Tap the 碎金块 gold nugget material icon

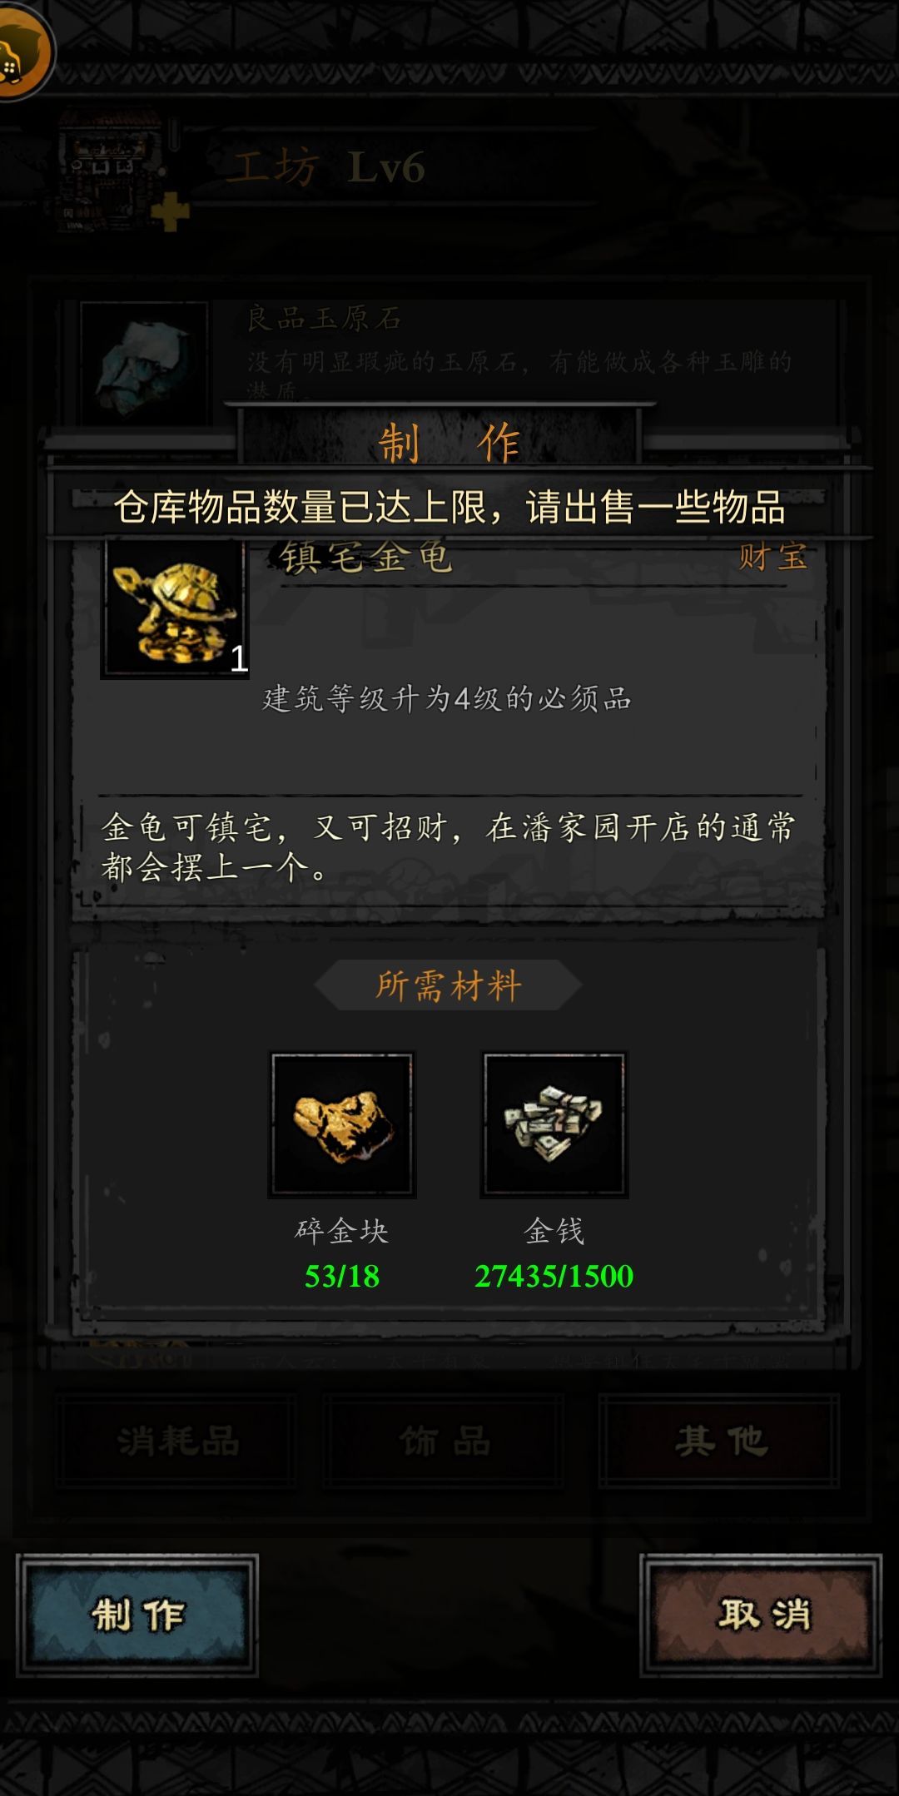coord(342,1124)
